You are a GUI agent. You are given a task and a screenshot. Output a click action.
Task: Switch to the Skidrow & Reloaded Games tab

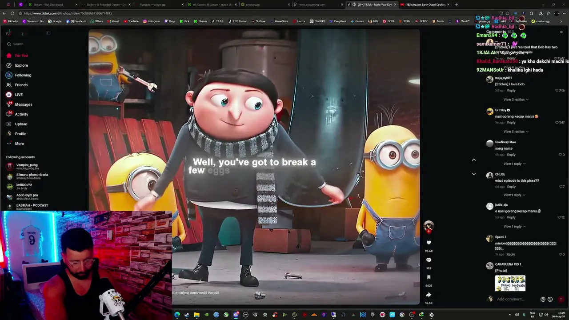click(105, 4)
